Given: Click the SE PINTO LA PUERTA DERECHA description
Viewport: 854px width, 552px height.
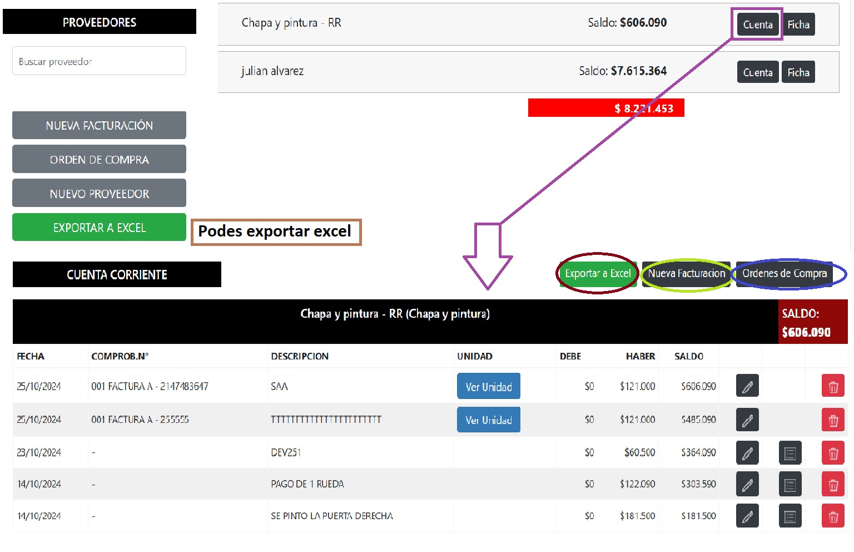Looking at the screenshot, I should [x=332, y=516].
